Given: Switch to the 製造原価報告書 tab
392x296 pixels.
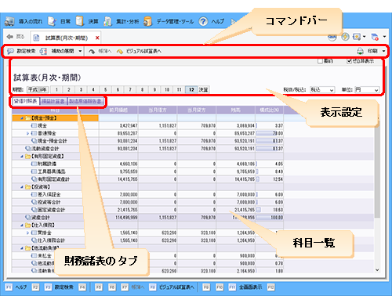Looking at the screenshot, I should (x=85, y=101).
